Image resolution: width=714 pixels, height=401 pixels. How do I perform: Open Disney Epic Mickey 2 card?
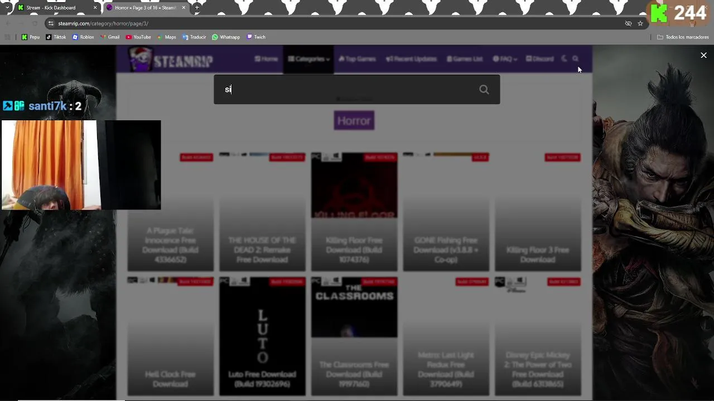(x=538, y=336)
